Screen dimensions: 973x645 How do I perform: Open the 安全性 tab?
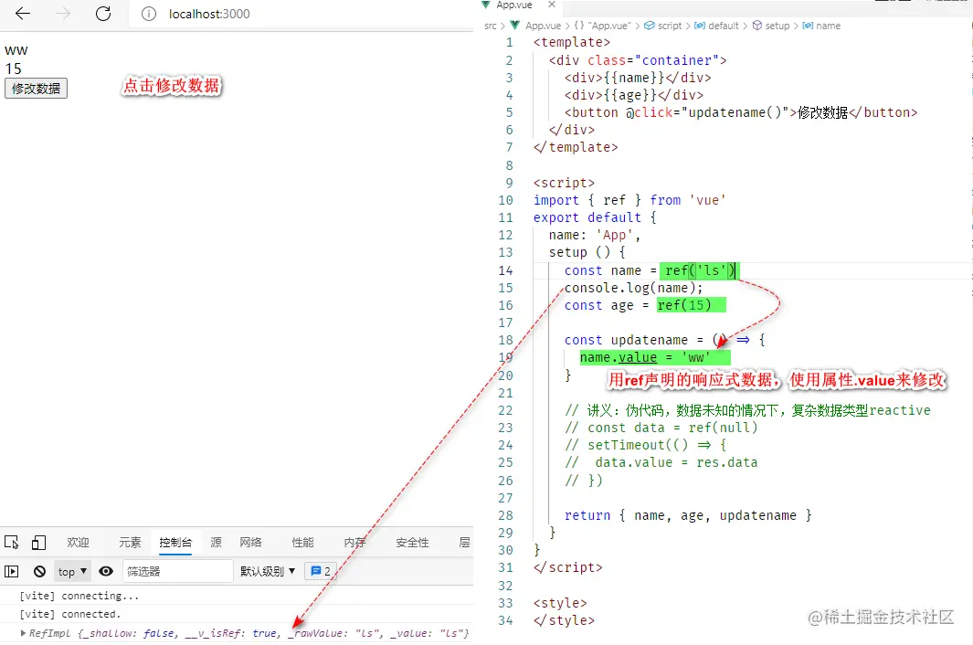(413, 543)
